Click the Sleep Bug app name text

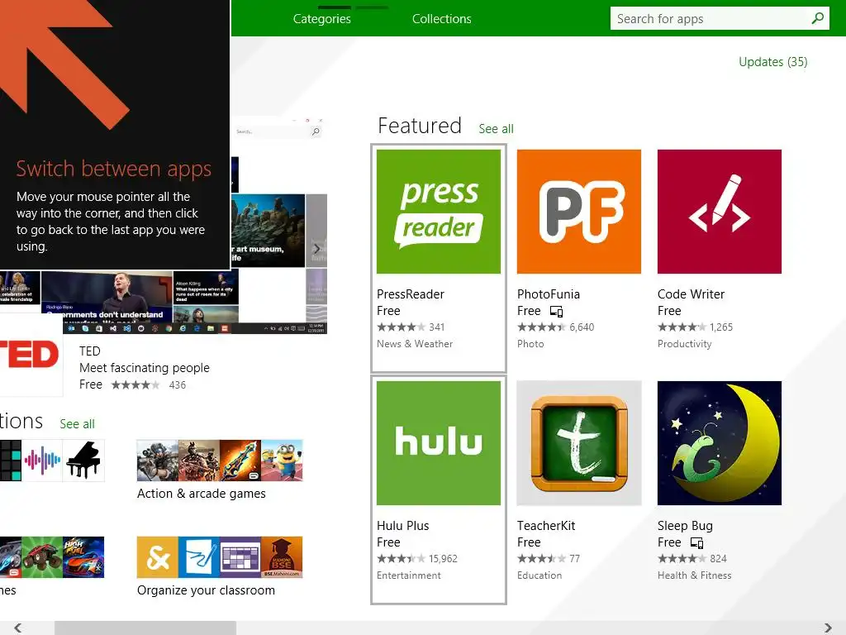tap(685, 526)
